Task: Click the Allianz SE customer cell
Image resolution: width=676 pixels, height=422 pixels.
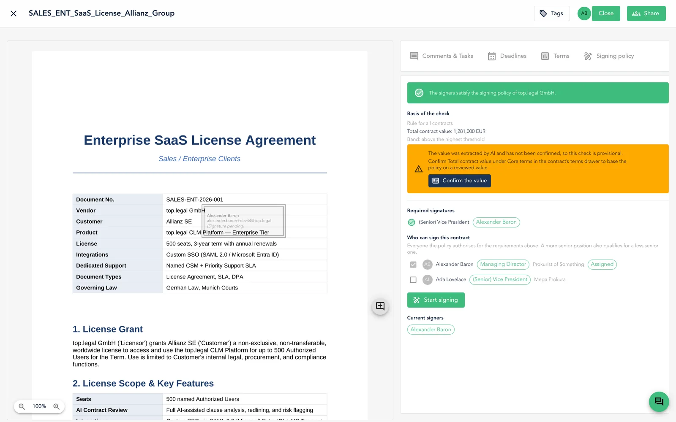Action: 245,222
